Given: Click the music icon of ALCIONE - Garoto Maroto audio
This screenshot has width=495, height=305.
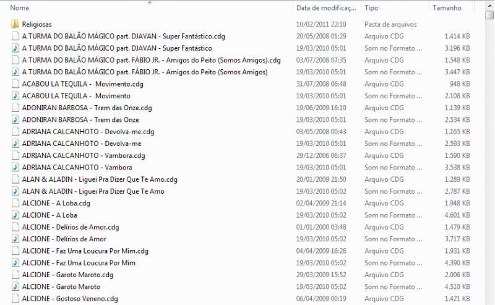Looking at the screenshot, I should (x=15, y=286).
